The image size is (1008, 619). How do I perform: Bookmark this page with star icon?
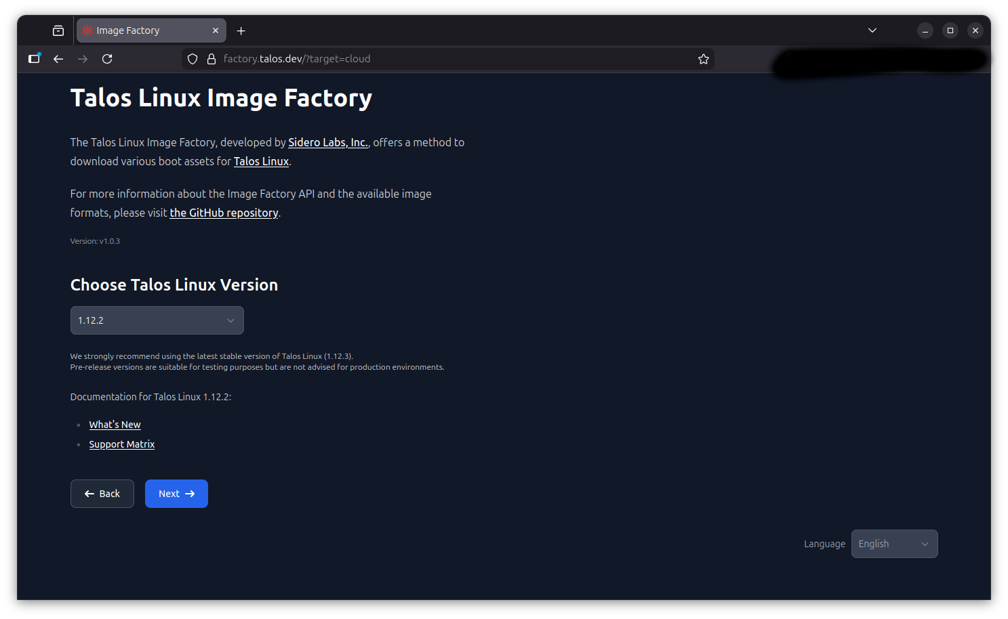click(x=704, y=59)
